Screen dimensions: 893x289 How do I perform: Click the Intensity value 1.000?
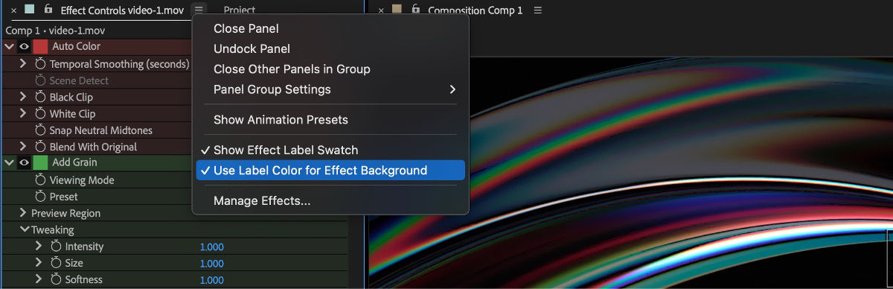(211, 247)
